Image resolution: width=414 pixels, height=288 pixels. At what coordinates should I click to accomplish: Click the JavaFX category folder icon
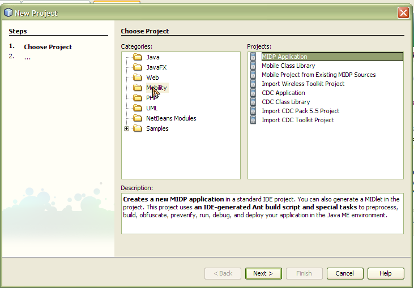pos(137,67)
